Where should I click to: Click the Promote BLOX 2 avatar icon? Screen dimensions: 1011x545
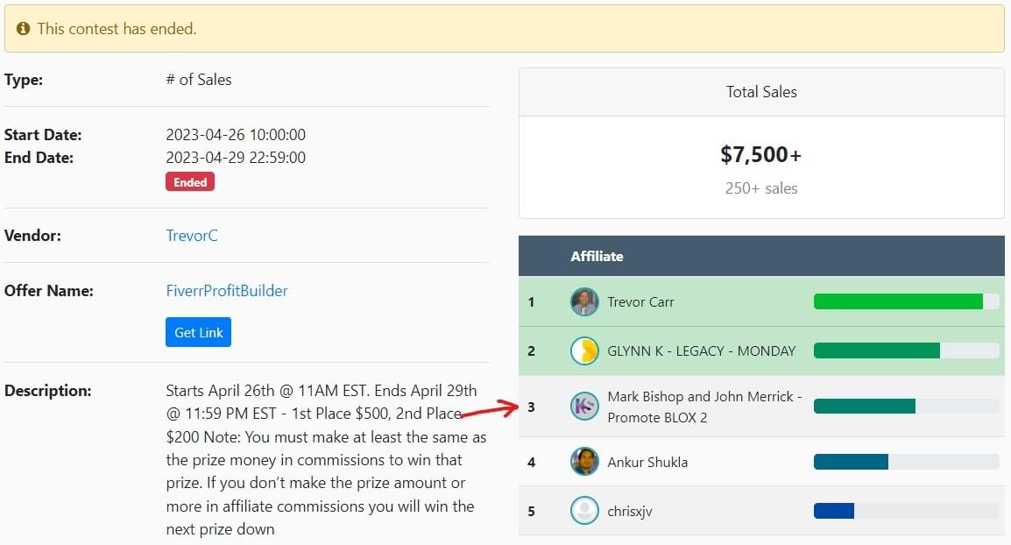pyautogui.click(x=584, y=407)
